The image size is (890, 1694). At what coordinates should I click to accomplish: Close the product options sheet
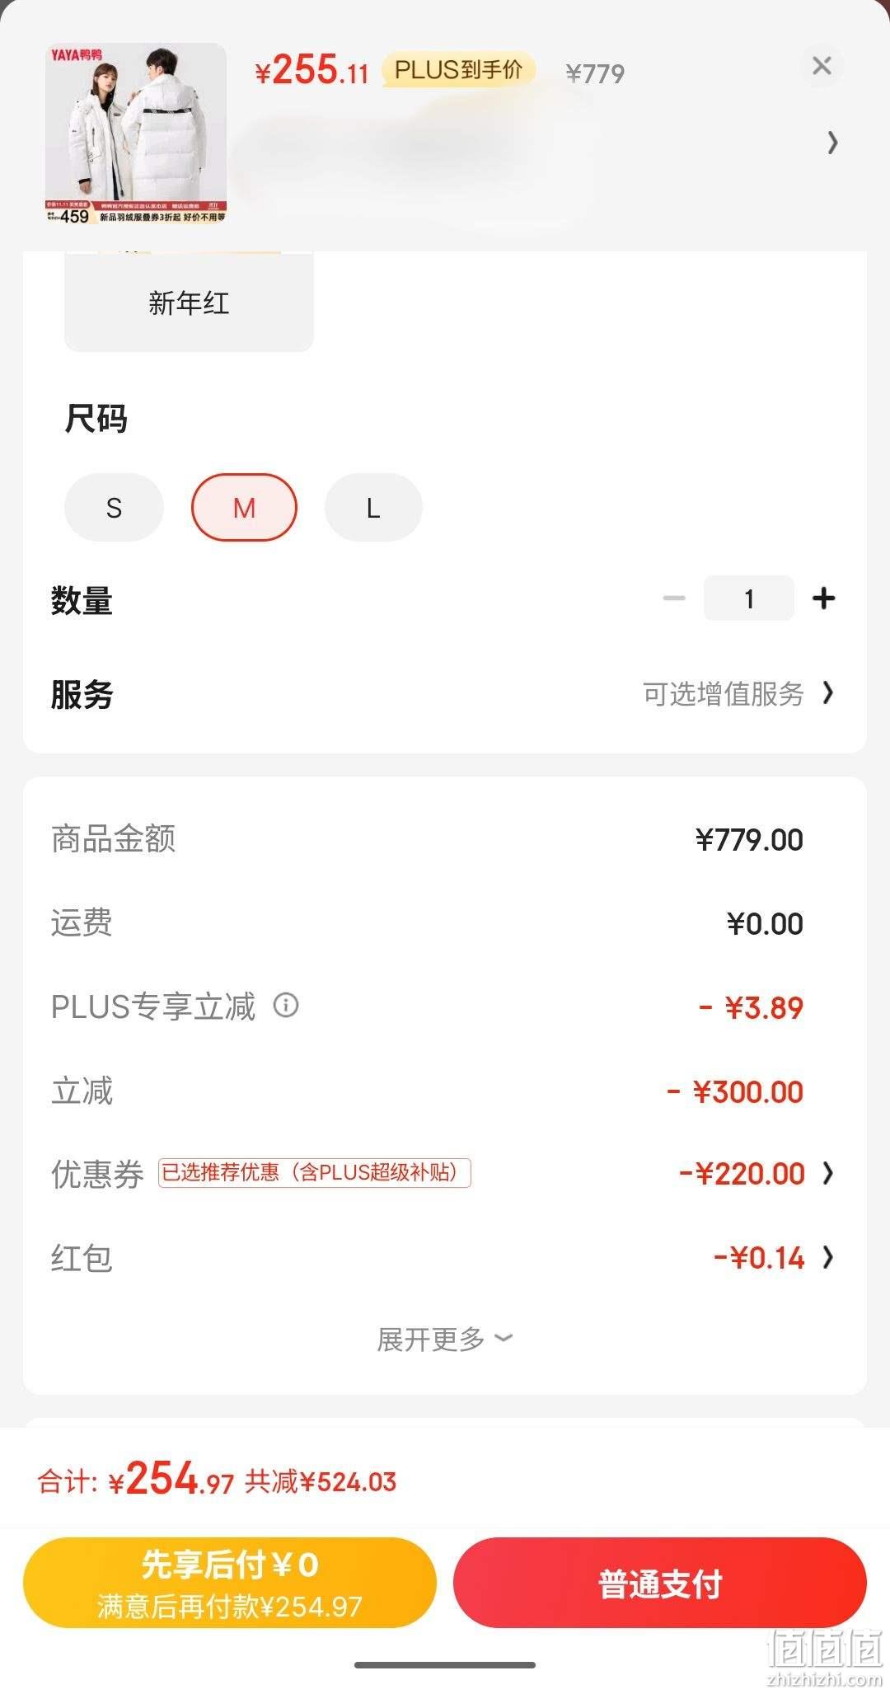pyautogui.click(x=822, y=66)
